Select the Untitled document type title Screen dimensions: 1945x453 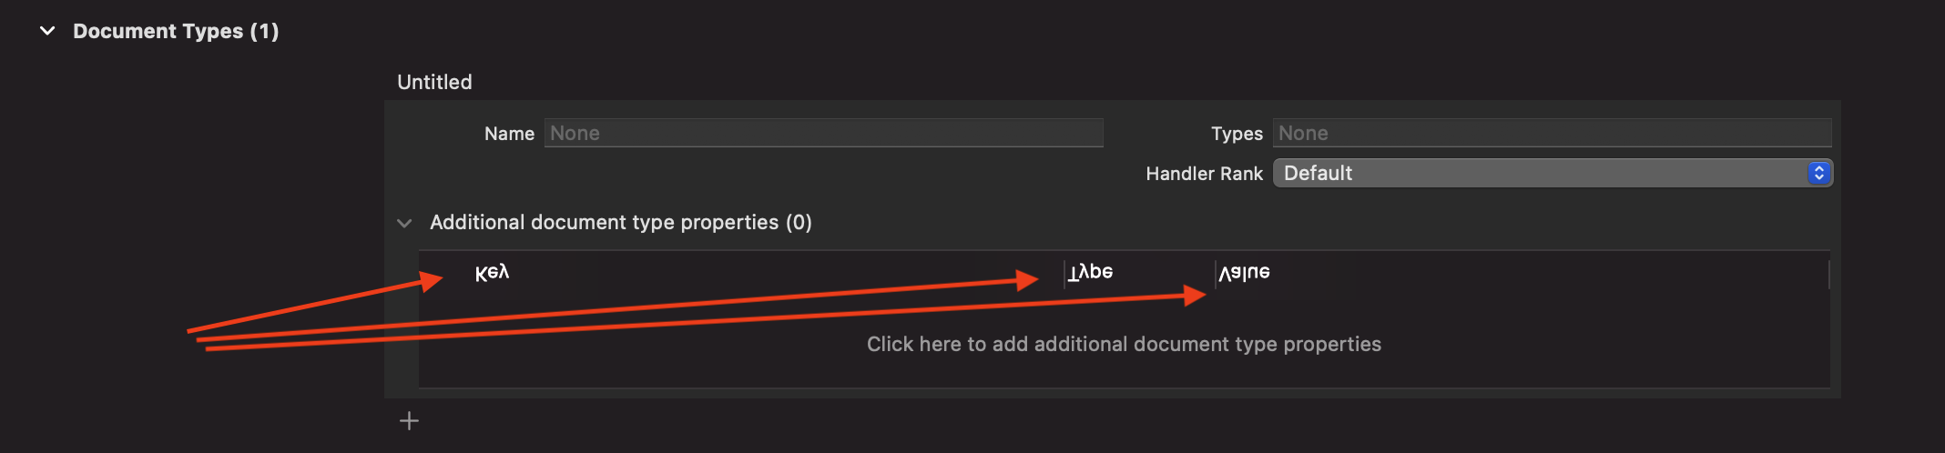click(434, 82)
